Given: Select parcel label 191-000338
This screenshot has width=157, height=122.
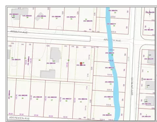Looking at the screenshot, I should point(52,97).
